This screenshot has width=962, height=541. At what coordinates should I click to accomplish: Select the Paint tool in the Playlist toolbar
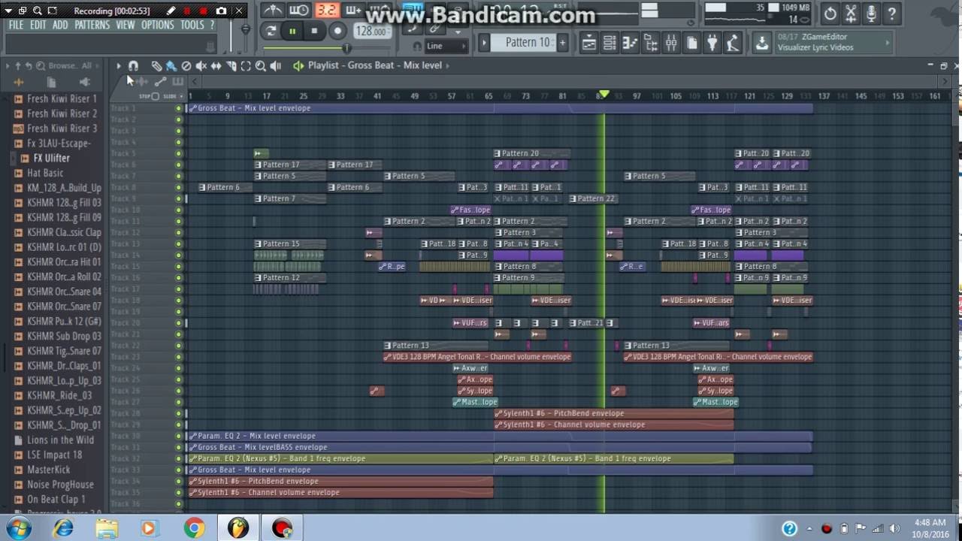pos(170,65)
